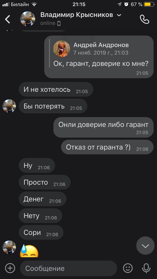The height and width of the screenshot is (279, 157).
Task: Tap sender avatar beside 'Бы потерять'
Action: [x=9, y=106]
